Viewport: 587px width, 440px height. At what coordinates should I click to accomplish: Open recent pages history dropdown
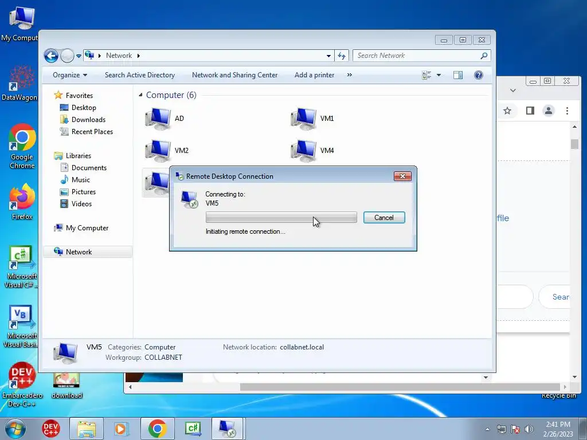tap(79, 56)
